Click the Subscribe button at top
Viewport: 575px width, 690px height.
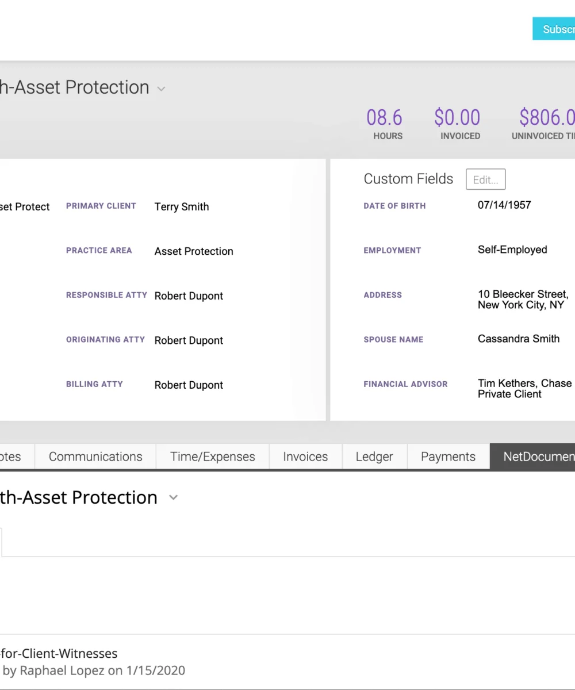(x=554, y=29)
